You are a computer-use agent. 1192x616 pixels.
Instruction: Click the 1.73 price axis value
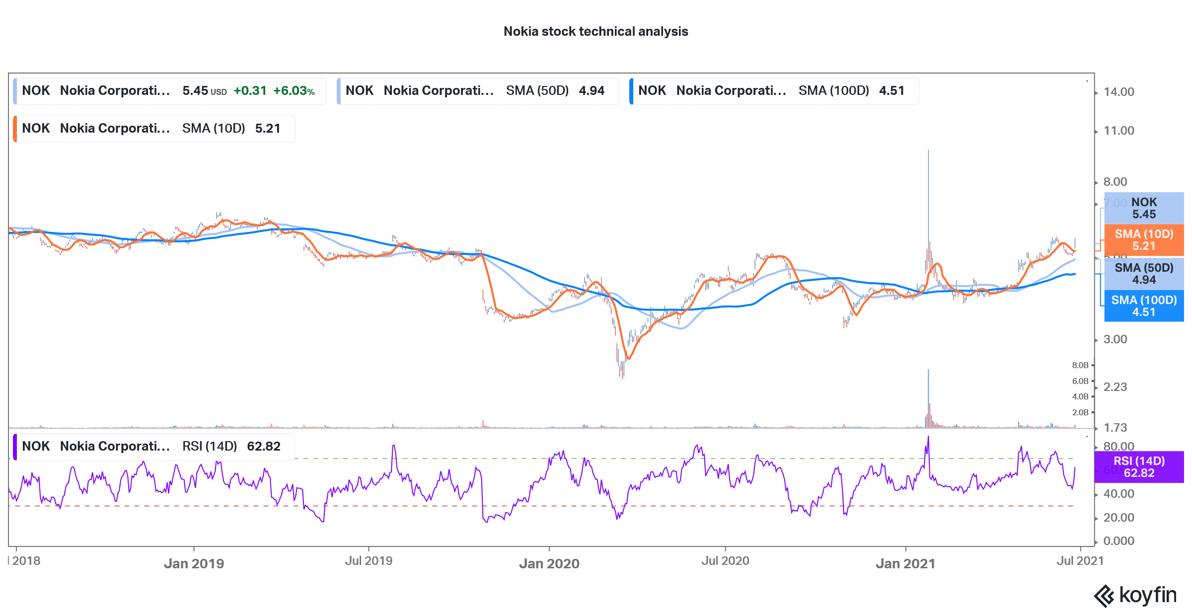pyautogui.click(x=1115, y=428)
